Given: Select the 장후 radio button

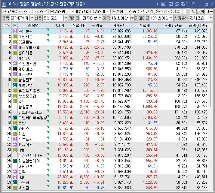Looking at the screenshot, I should point(170,11).
